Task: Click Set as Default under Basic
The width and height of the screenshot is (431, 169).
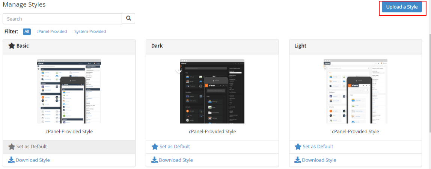Action: [x=69, y=147]
